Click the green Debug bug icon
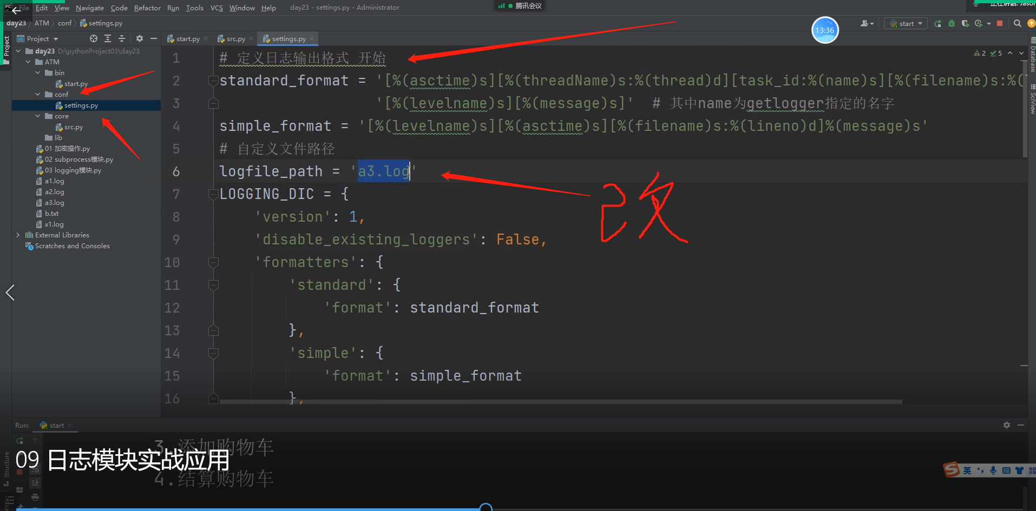 (x=952, y=23)
